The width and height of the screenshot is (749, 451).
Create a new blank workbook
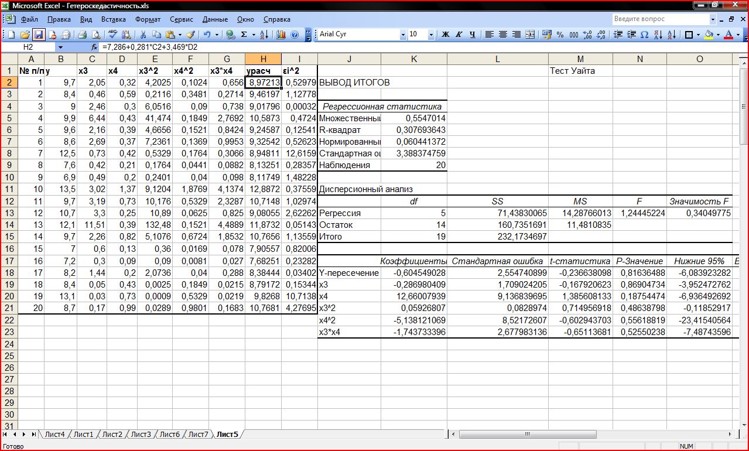11,35
